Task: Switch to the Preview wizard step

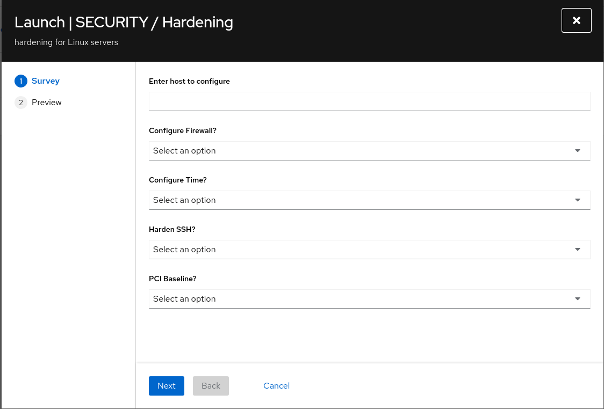Action: tap(47, 103)
